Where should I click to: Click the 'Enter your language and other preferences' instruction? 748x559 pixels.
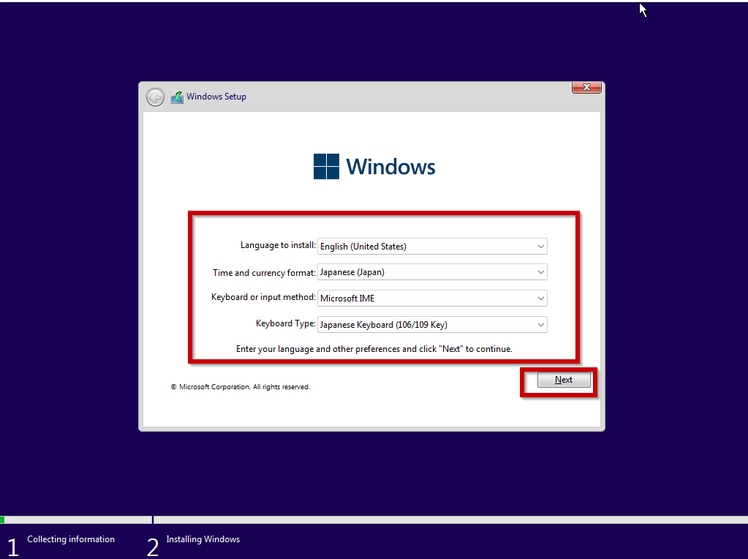(374, 349)
